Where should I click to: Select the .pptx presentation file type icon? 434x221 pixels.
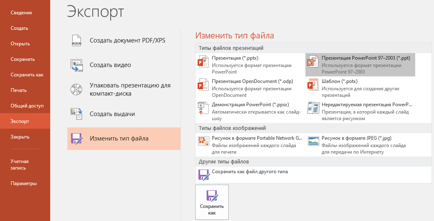(x=203, y=62)
